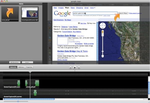Click the map pan control compass
Screen dimensions: 150x103
click(x=103, y=26)
